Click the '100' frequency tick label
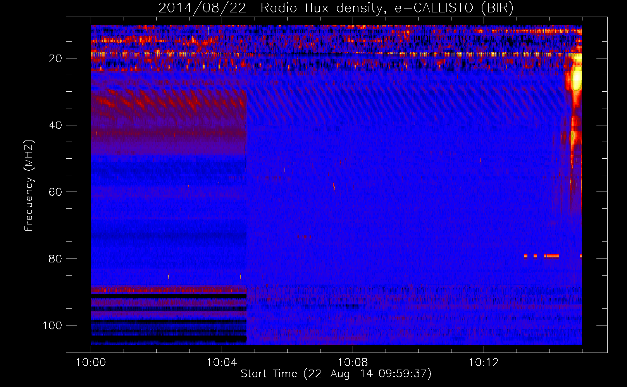This screenshot has height=387, width=627. pyautogui.click(x=52, y=325)
